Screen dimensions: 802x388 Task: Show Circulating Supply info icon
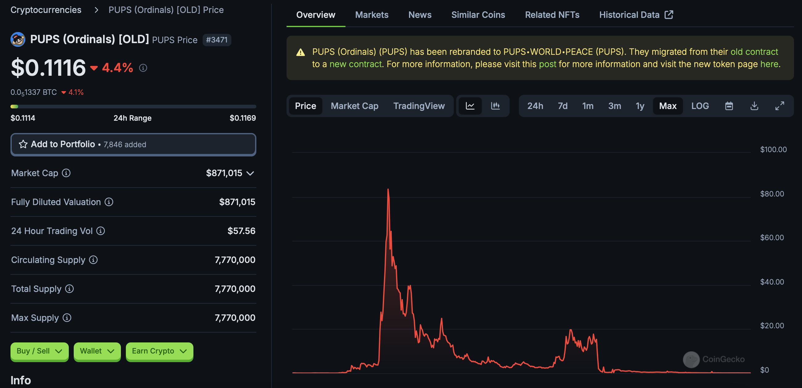click(93, 260)
